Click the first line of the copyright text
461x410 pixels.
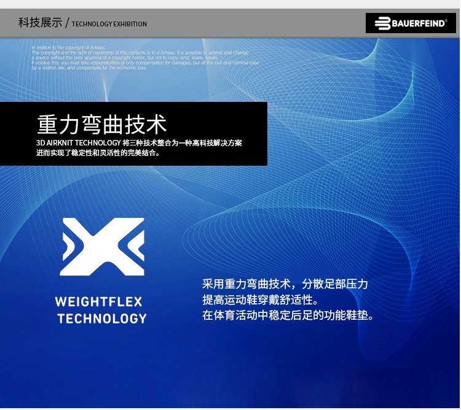(68, 47)
